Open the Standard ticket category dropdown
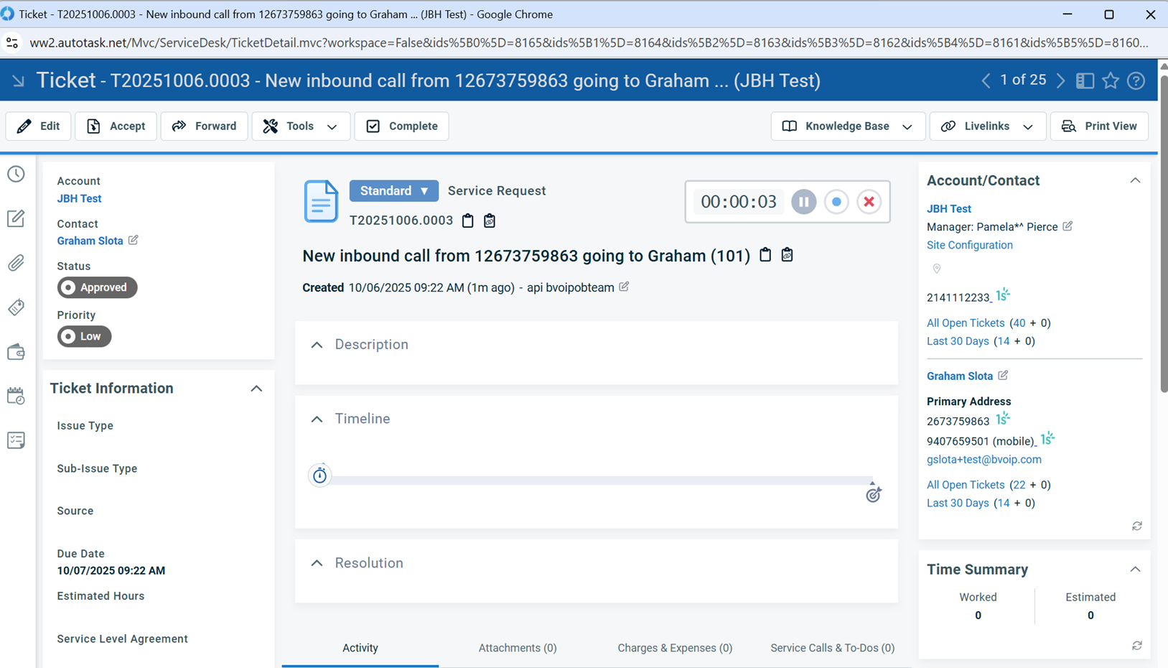 (394, 191)
